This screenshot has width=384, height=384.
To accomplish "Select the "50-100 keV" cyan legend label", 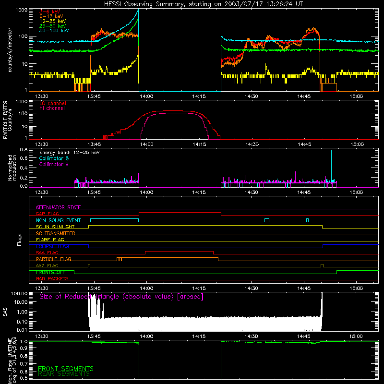I will click(54, 31).
